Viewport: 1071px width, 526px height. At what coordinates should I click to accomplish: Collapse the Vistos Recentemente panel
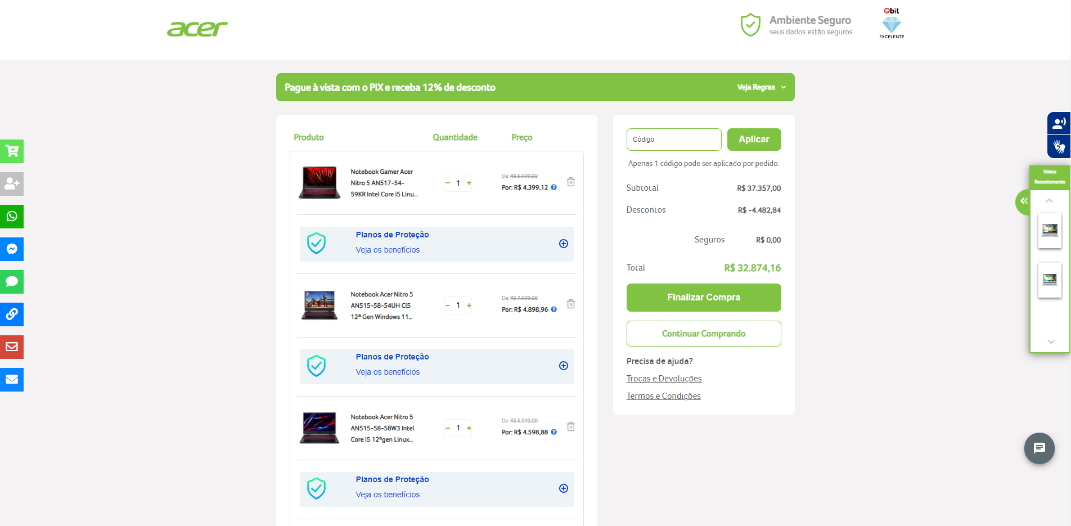(x=1024, y=201)
